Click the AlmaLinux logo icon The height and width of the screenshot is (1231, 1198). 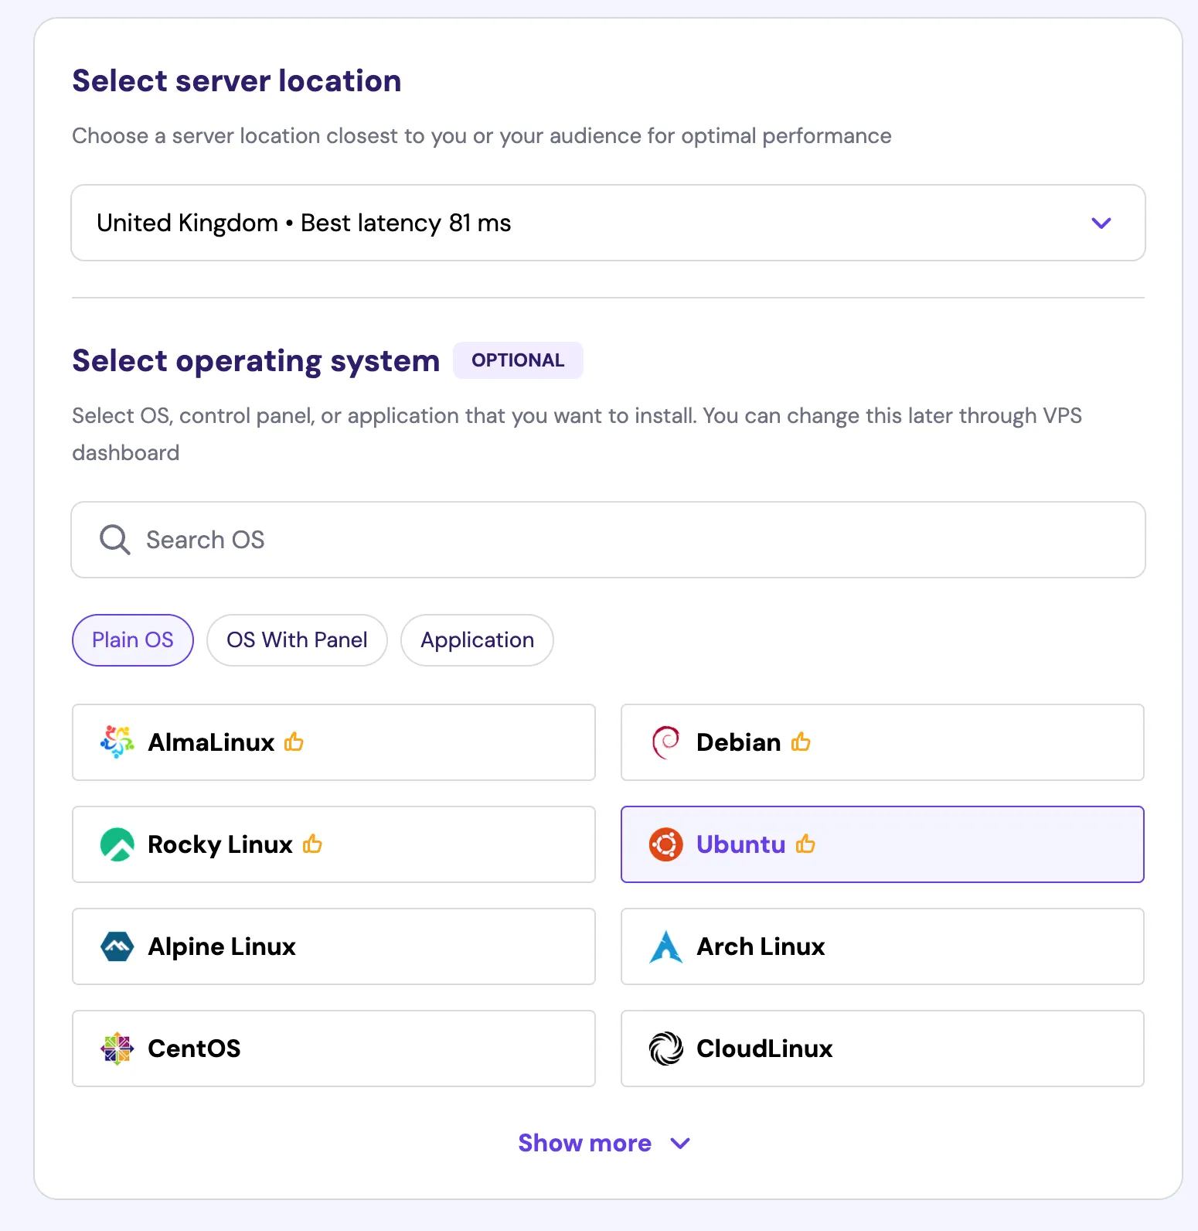point(117,742)
